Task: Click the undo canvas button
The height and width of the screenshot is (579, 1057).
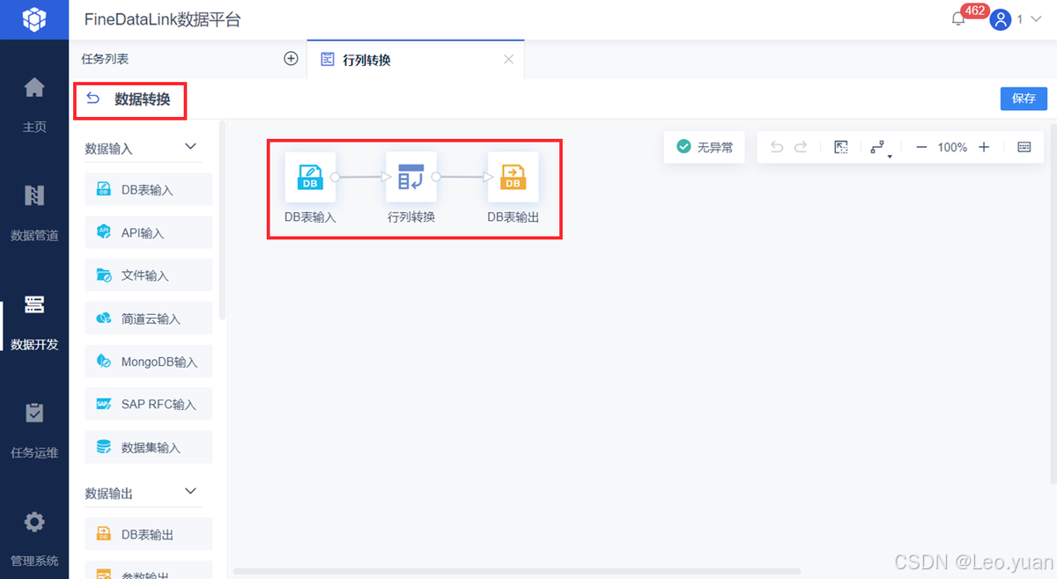Action: point(776,147)
